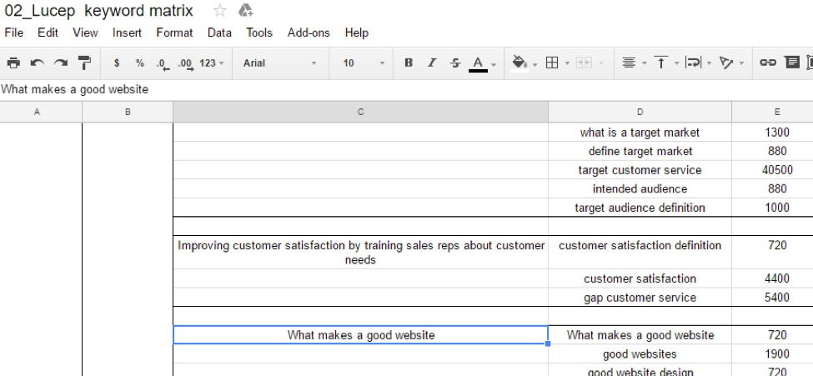Open the Format menu

174,33
